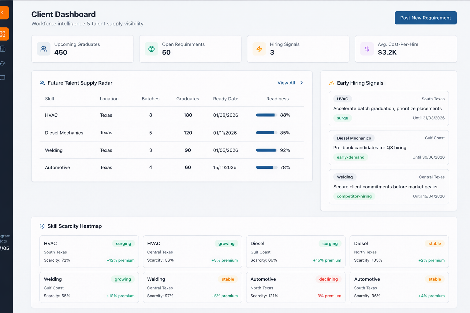Click the dollar icon on Avg. Cost-Per-Hire card

[x=367, y=49]
